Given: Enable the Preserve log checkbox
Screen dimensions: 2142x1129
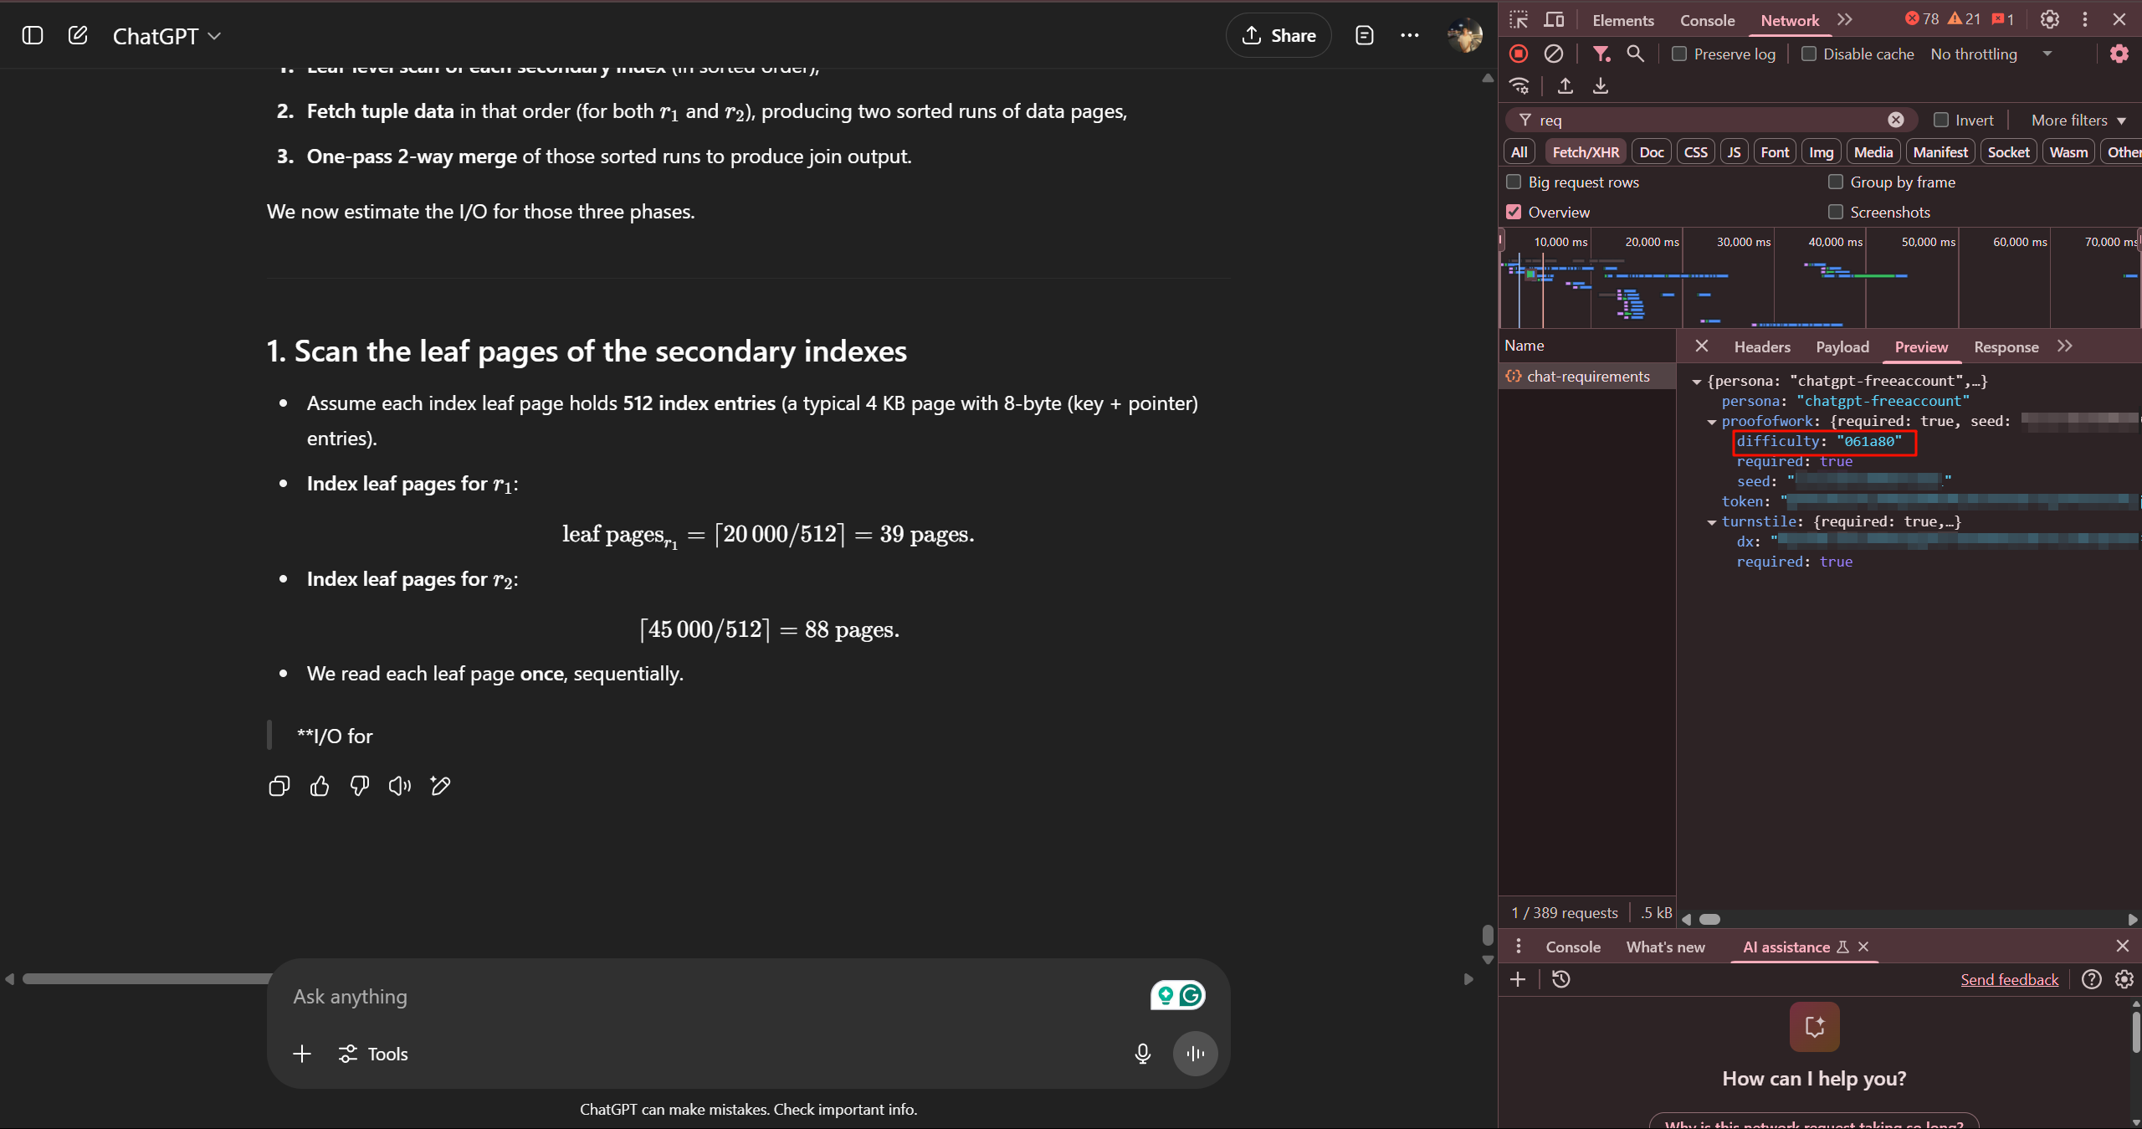Looking at the screenshot, I should tap(1678, 54).
